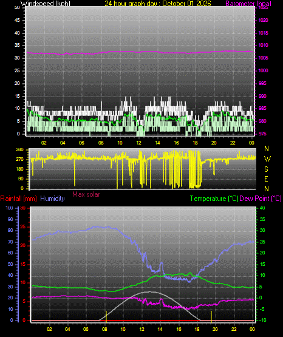
Task: Click the '1015' barometer axis value
Action: [263, 33]
